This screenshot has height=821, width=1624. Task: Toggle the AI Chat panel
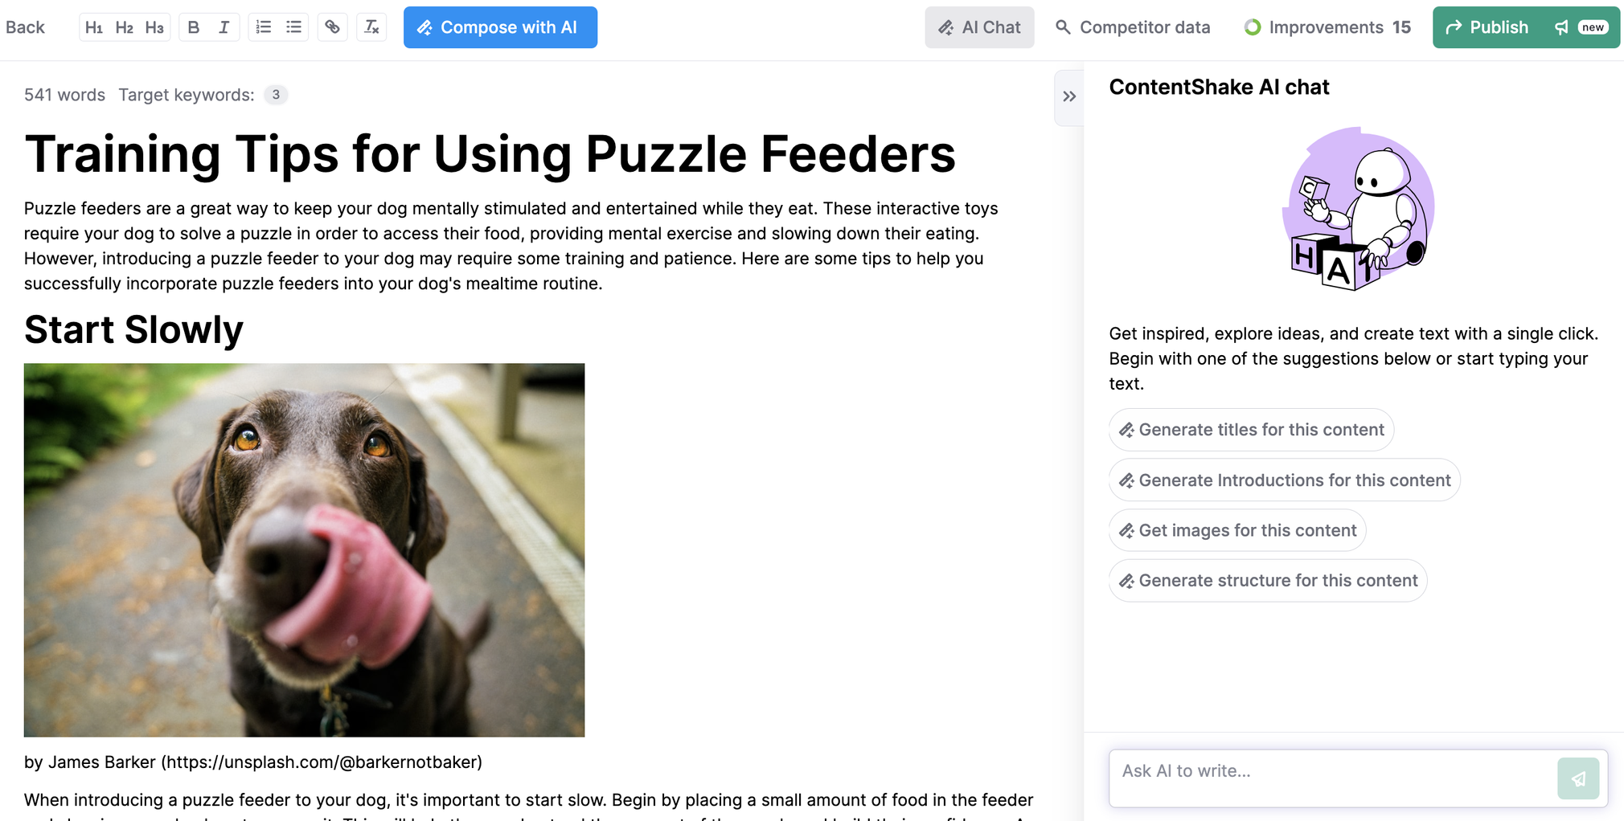click(x=979, y=27)
